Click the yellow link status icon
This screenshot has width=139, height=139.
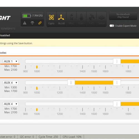pyautogui.click(x=40, y=23)
